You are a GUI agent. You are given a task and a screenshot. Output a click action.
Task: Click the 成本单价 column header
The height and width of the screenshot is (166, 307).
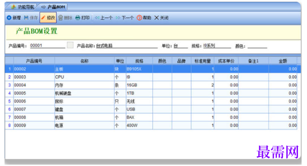click(x=226, y=61)
